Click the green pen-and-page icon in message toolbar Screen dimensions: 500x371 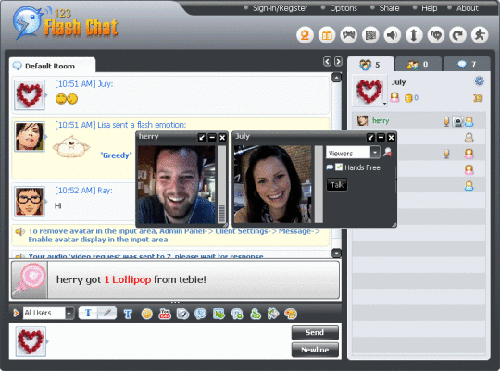273,314
